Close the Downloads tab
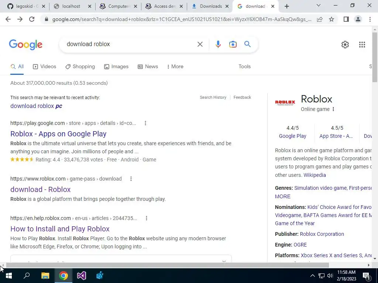 point(227,7)
